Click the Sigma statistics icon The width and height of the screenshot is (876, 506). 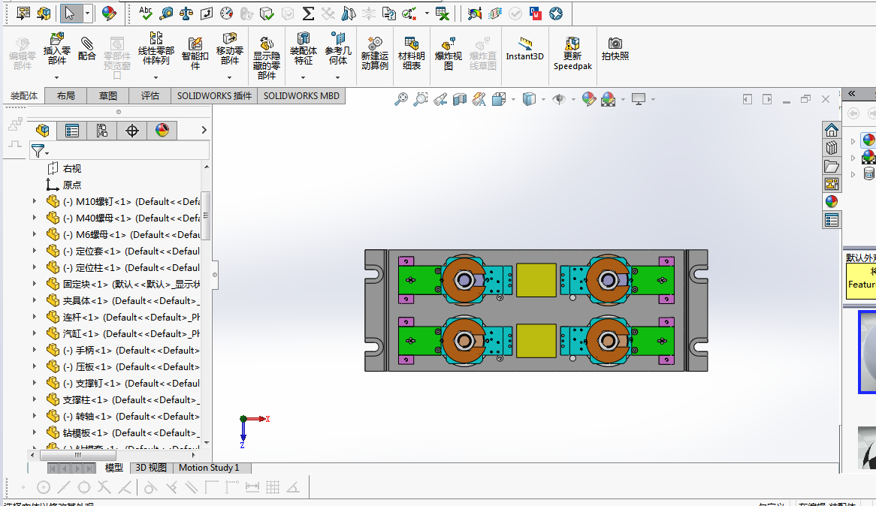(308, 14)
